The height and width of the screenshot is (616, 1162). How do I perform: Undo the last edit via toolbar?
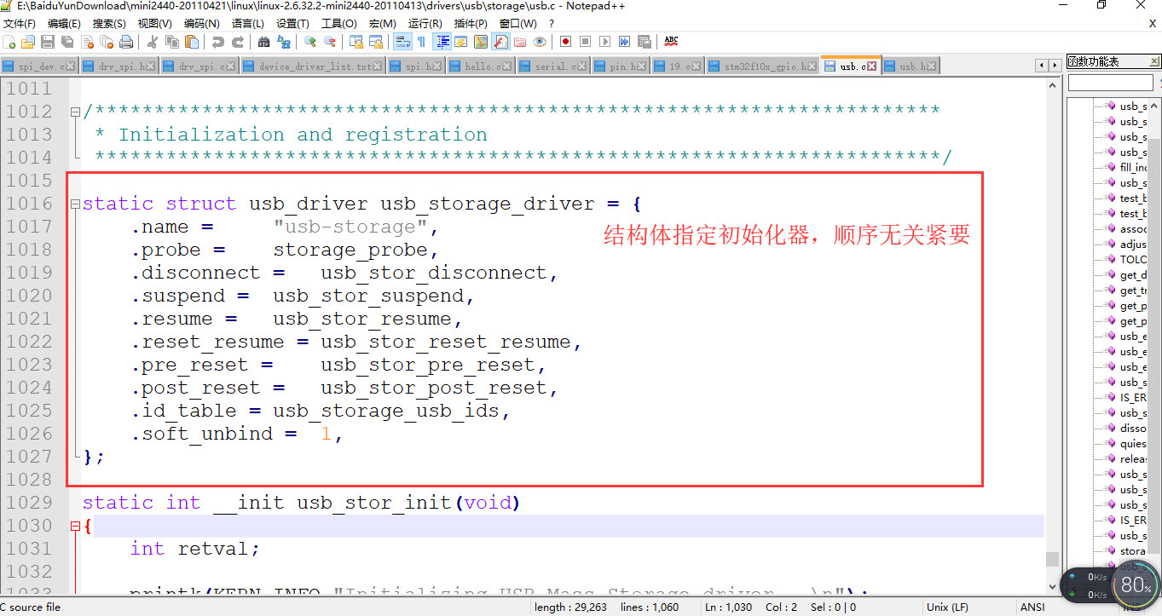(217, 41)
